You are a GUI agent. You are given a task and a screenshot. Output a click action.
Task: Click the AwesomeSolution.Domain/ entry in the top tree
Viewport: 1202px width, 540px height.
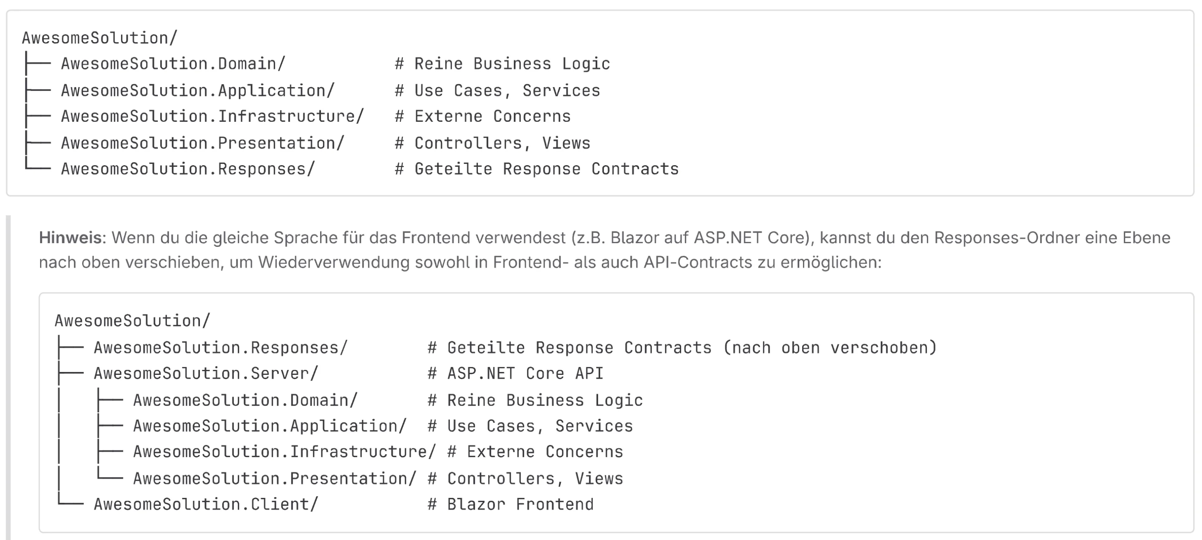pyautogui.click(x=173, y=64)
